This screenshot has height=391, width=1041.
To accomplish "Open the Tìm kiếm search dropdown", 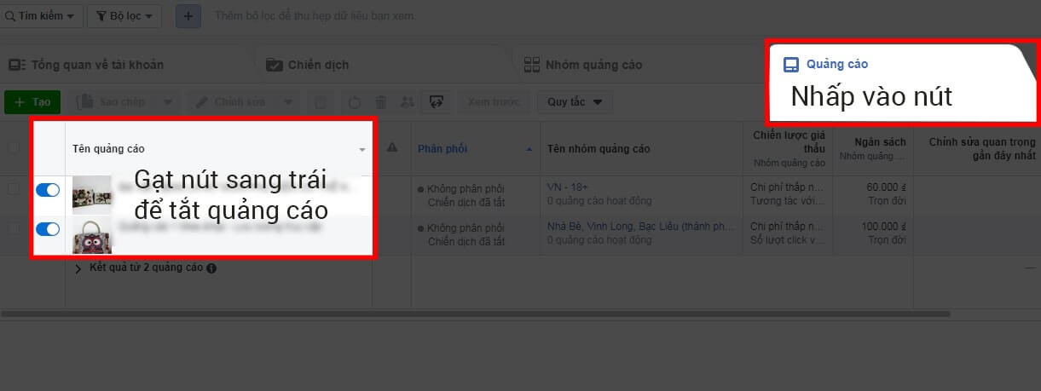I will point(41,16).
